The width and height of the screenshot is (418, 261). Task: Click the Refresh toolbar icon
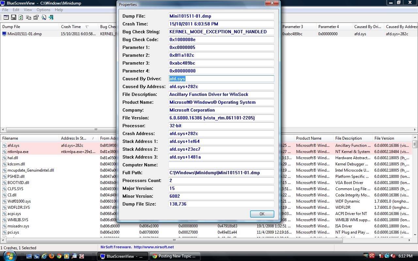21,17
